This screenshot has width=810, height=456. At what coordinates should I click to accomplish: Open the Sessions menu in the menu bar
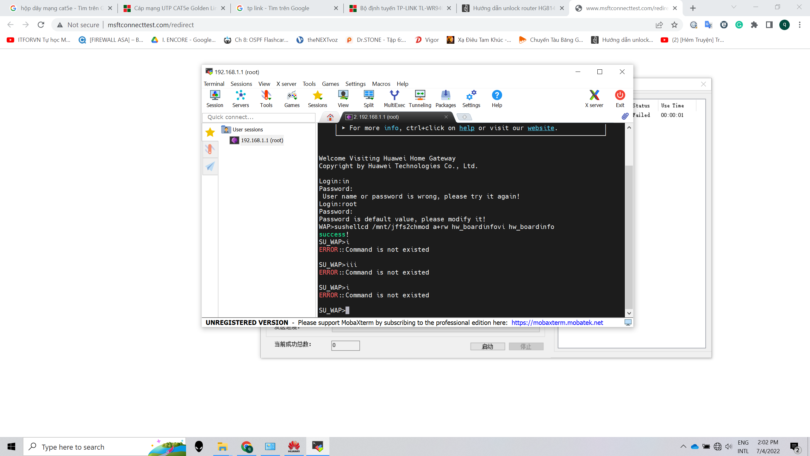point(241,84)
